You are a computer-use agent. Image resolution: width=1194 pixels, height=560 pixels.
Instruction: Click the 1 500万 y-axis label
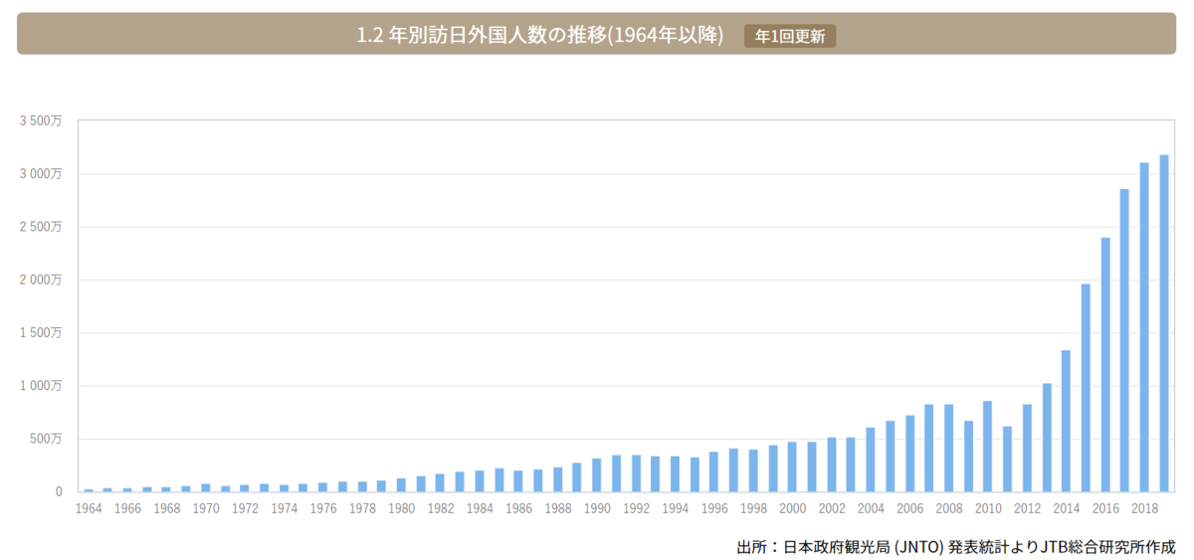pyautogui.click(x=40, y=332)
